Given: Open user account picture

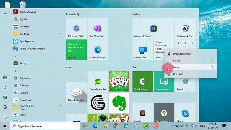Looking at the screenshot, I should pos(5,77).
